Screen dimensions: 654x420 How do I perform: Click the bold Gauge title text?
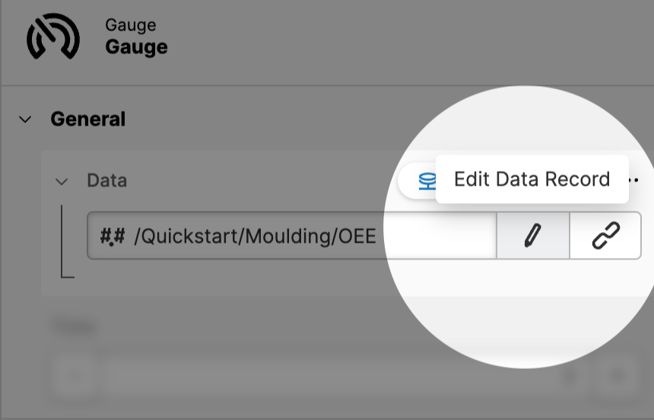coord(136,47)
